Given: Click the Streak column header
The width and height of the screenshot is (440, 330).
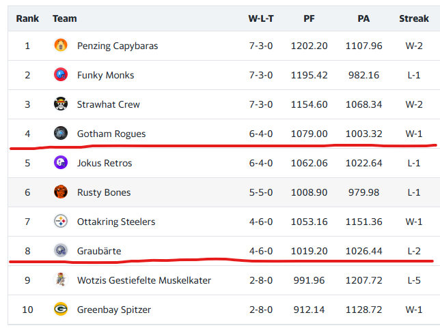Looking at the screenshot, I should 414,18.
